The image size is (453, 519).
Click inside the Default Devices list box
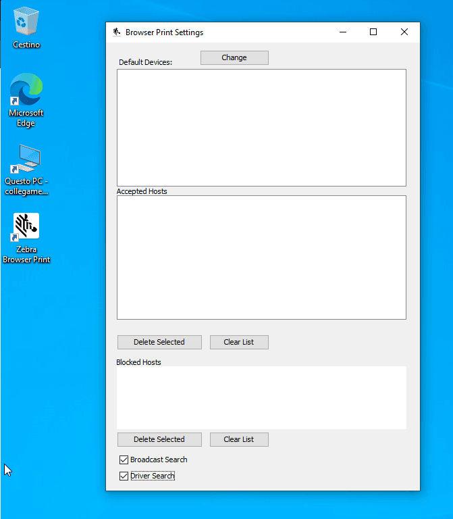[x=261, y=127]
